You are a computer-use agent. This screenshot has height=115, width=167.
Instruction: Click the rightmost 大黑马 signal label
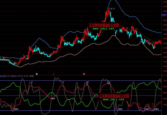tap(156, 109)
